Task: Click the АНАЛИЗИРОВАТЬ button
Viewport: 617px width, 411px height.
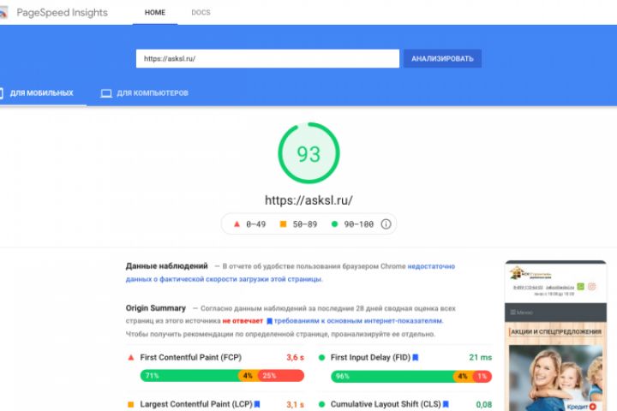Action: (442, 58)
